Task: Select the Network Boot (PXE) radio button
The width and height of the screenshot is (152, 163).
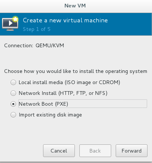Action: point(13,104)
